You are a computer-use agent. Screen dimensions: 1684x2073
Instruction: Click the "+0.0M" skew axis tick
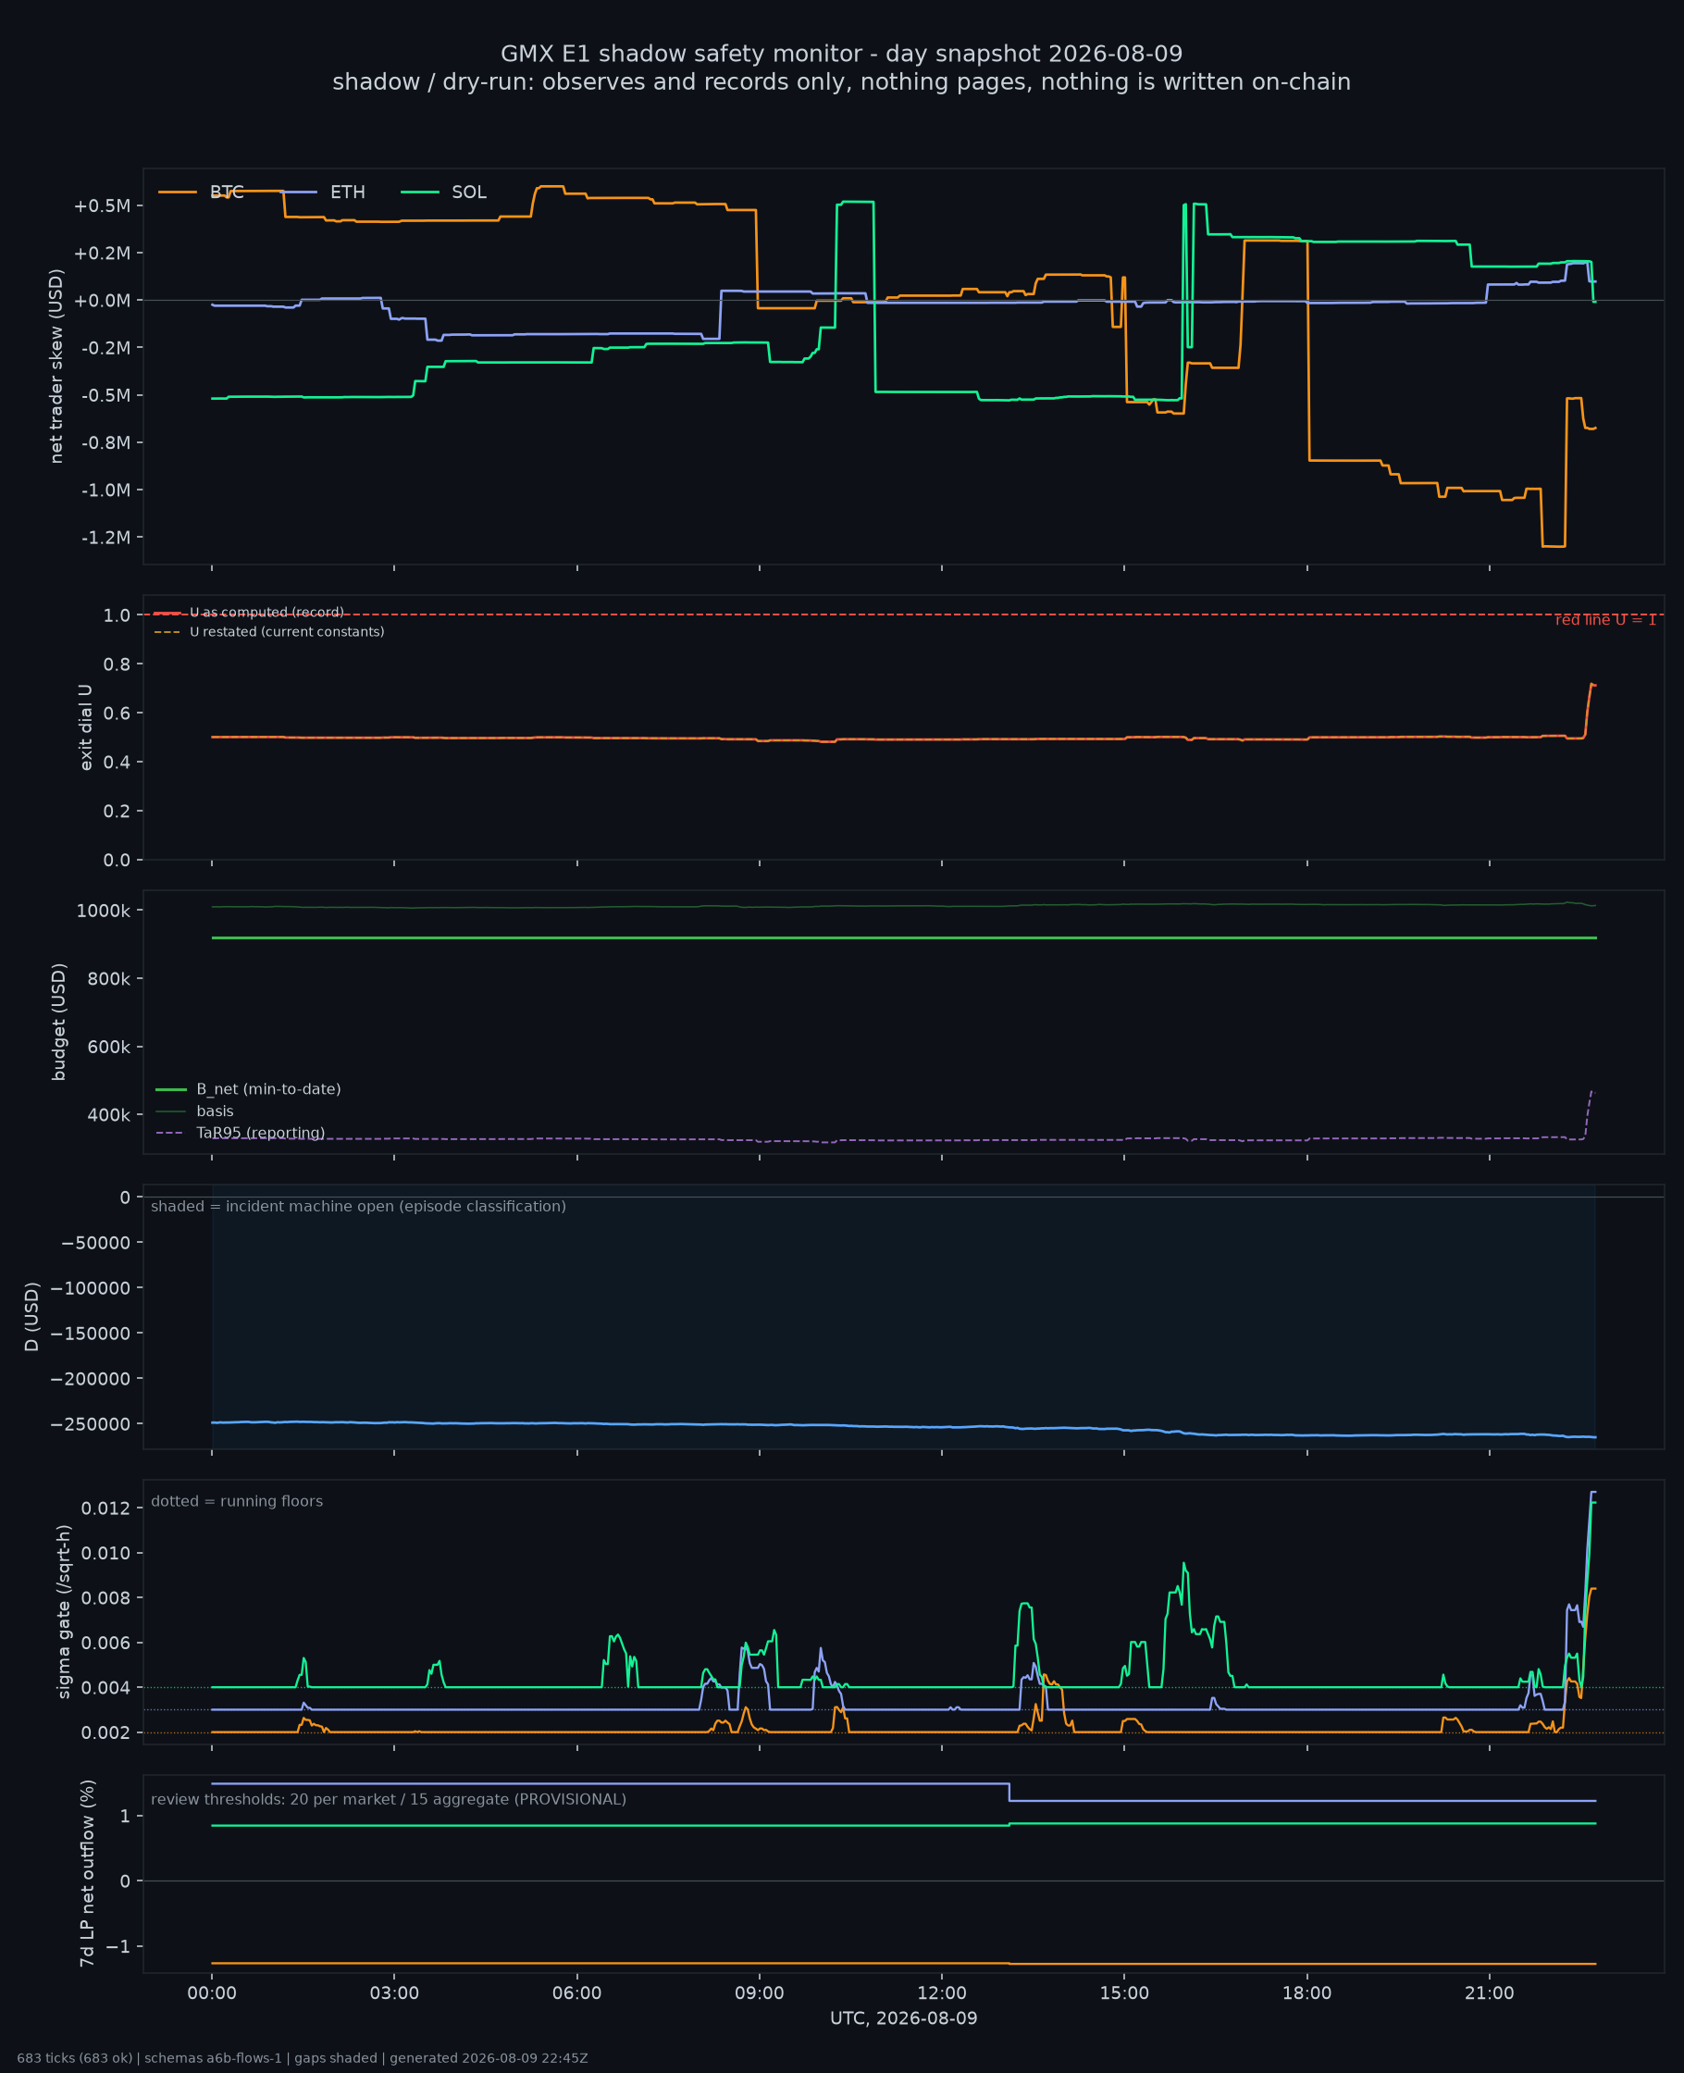click(x=102, y=301)
